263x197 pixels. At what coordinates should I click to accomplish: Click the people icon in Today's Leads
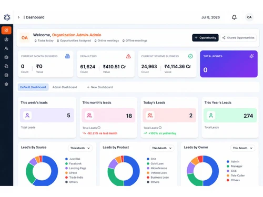click(x=150, y=116)
